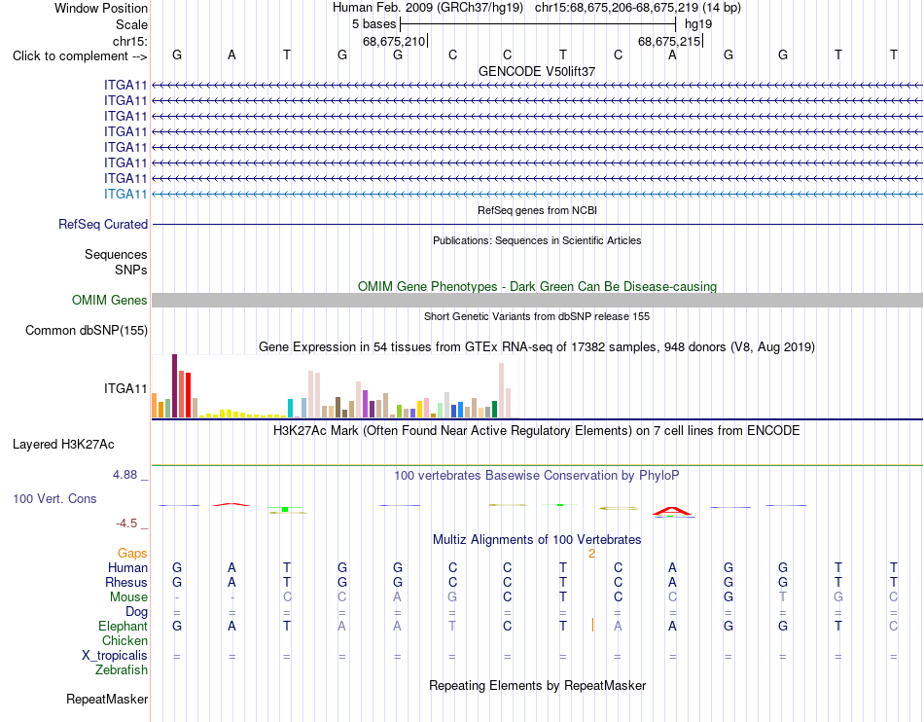Viewport: 924px width, 722px height.
Task: Click the 'Window Position' label
Action: pos(101,8)
